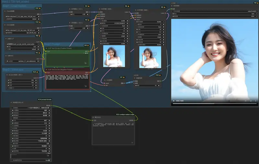
Task: Open video fullscreen mode
Action: pyautogui.click(x=251, y=101)
